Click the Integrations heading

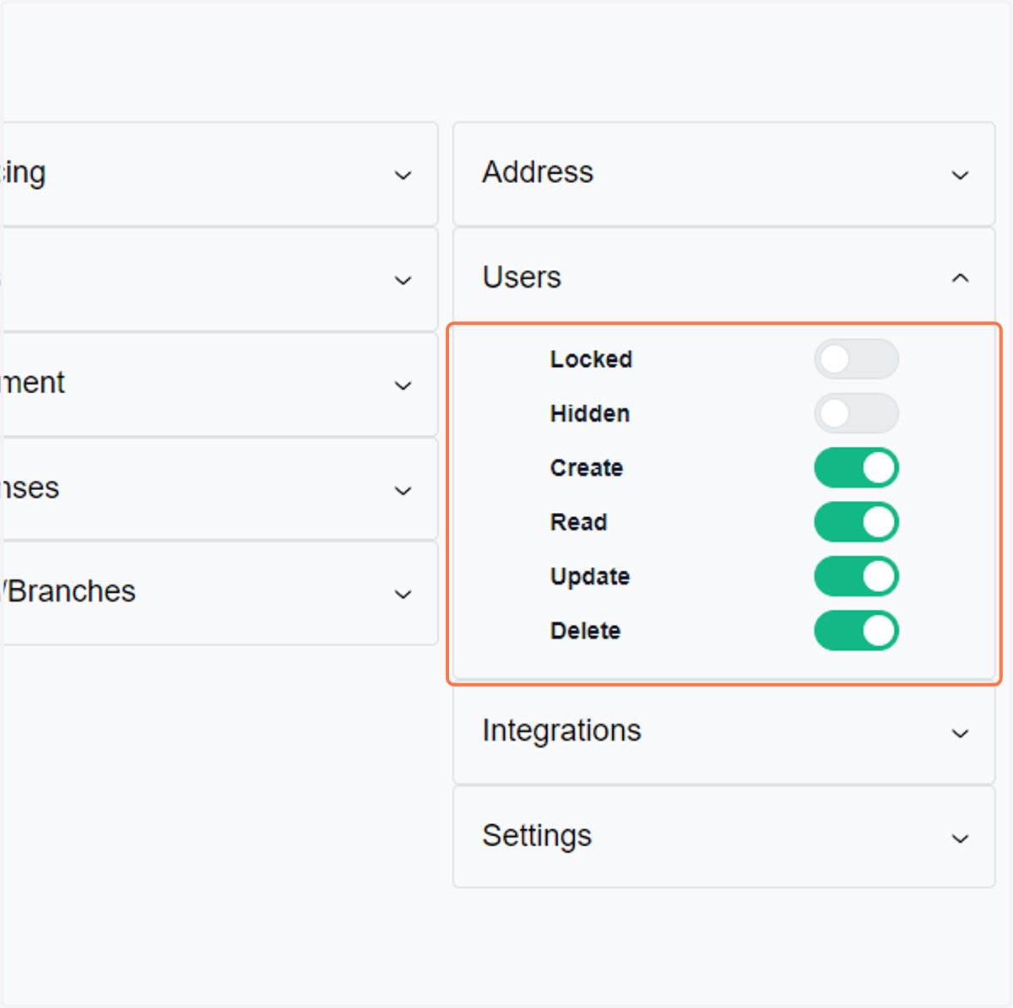pyautogui.click(x=561, y=730)
